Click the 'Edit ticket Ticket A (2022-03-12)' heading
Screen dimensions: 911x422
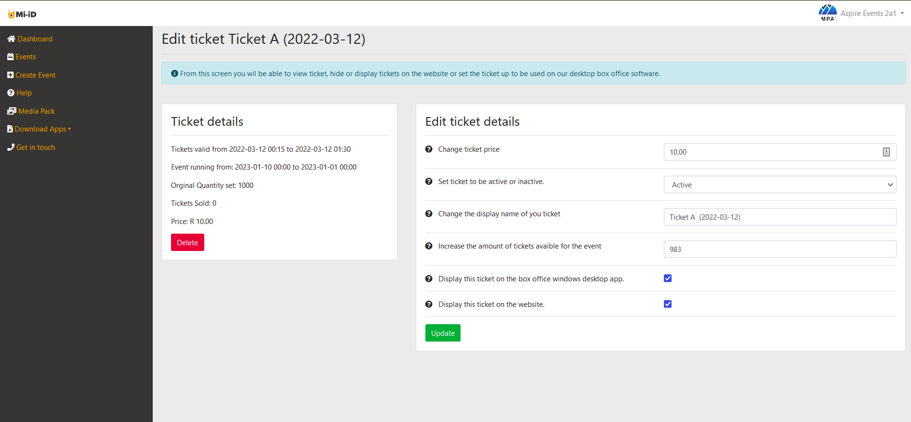(264, 39)
